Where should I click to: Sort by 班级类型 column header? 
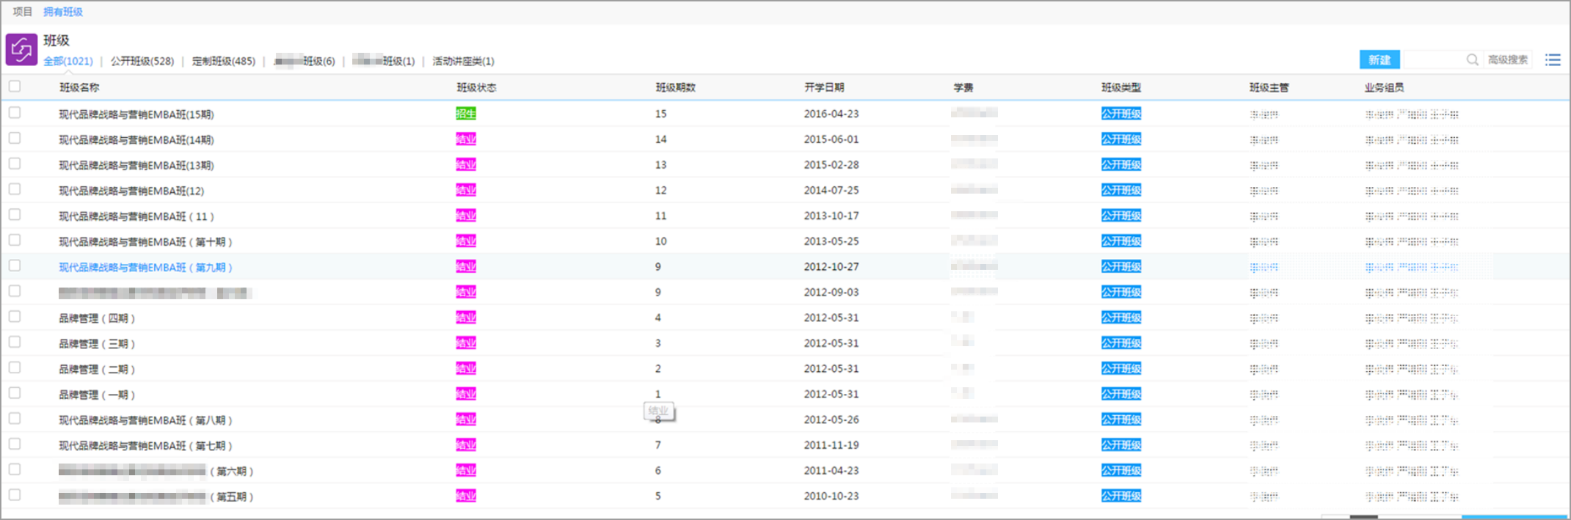(x=1121, y=87)
